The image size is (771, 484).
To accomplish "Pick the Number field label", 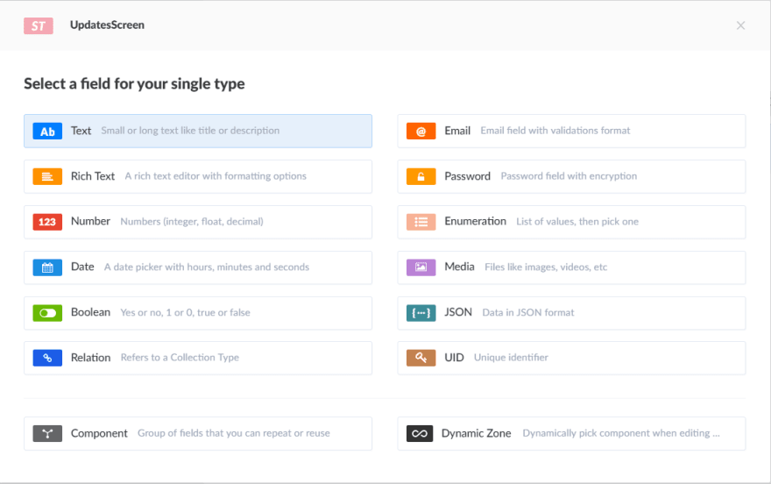I will [x=90, y=221].
